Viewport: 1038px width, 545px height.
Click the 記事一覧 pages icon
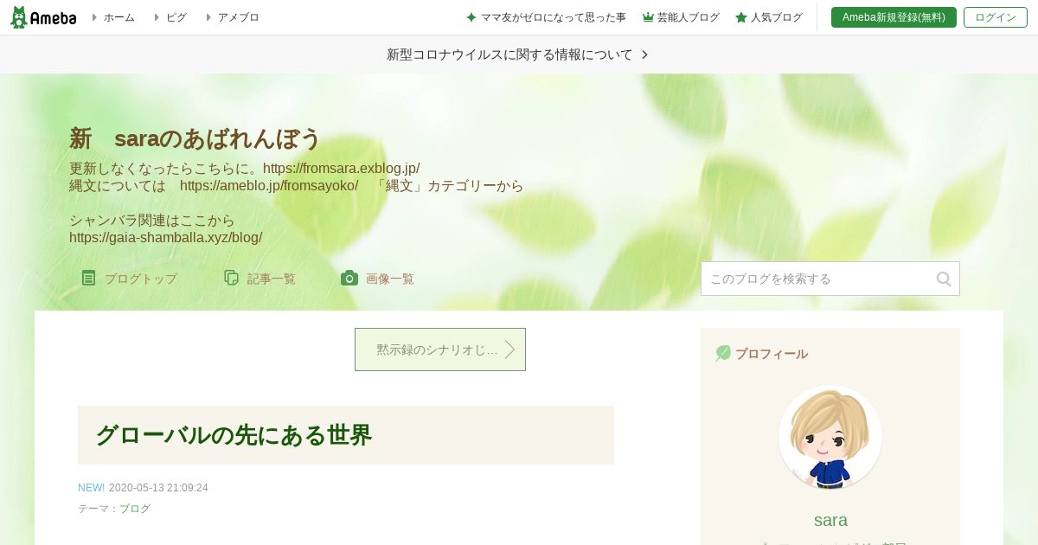[x=231, y=278]
